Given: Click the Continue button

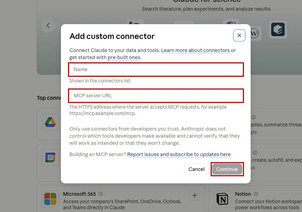Looking at the screenshot, I should click(227, 169).
